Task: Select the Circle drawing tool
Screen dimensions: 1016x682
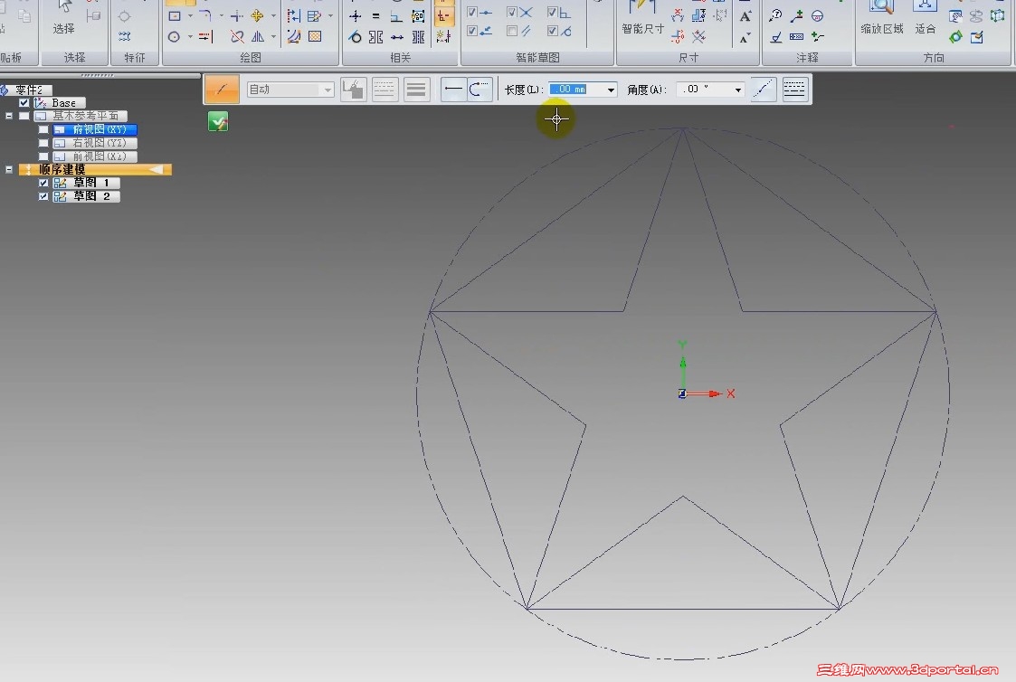Action: pos(174,37)
